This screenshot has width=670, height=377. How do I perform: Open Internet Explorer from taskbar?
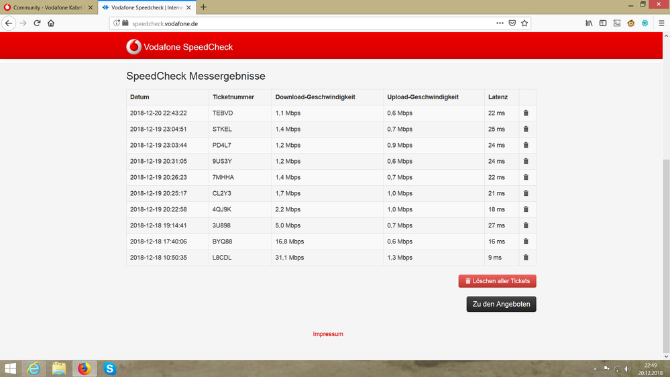34,368
